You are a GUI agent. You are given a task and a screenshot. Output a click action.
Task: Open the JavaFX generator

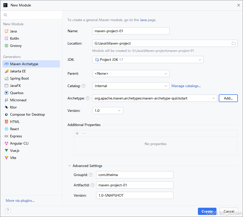tap(31, 86)
